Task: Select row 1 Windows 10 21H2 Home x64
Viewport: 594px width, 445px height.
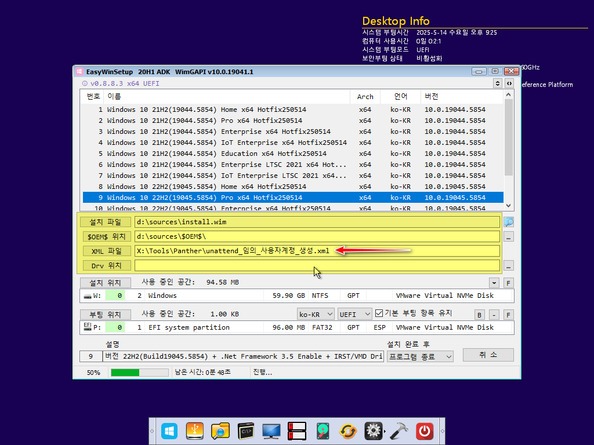Action: coord(293,110)
